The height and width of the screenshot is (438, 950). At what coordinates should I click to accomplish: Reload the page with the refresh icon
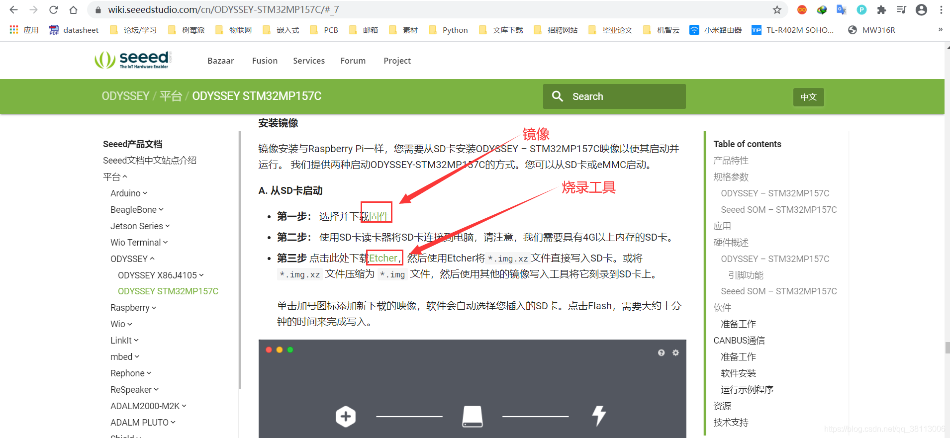[53, 9]
